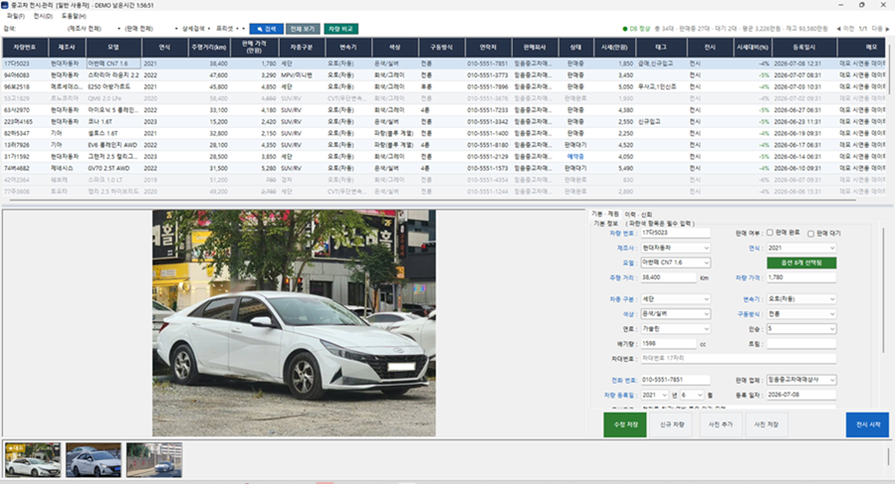The height and width of the screenshot is (484, 895).
Task: Open the app icon in the title bar
Action: point(5,5)
